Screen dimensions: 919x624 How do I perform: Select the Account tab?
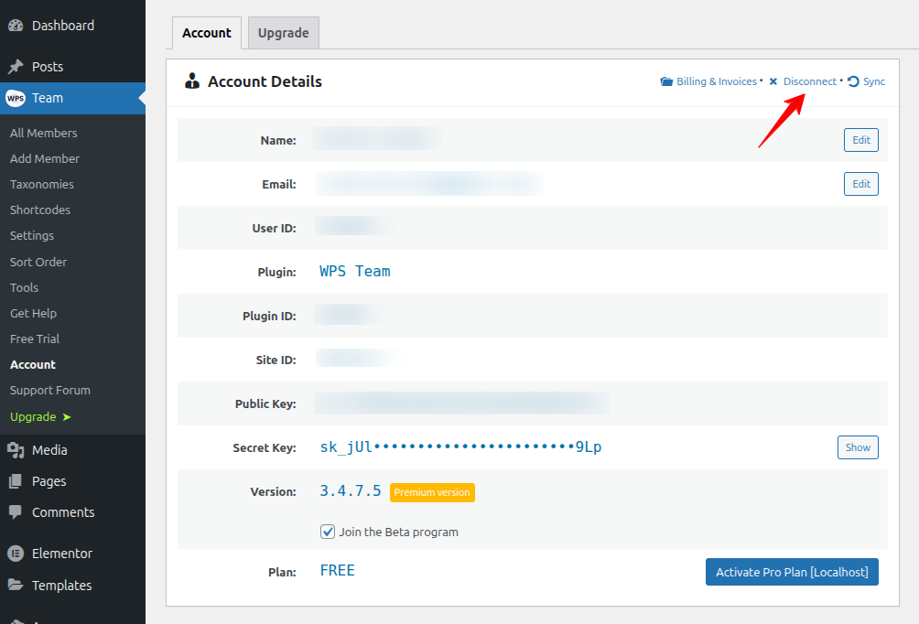207,33
